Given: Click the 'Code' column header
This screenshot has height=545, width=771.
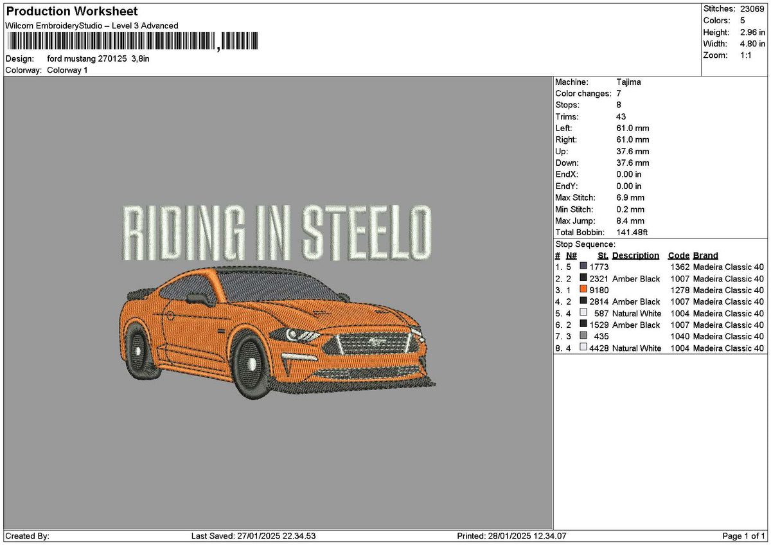Looking at the screenshot, I should click(x=678, y=255).
